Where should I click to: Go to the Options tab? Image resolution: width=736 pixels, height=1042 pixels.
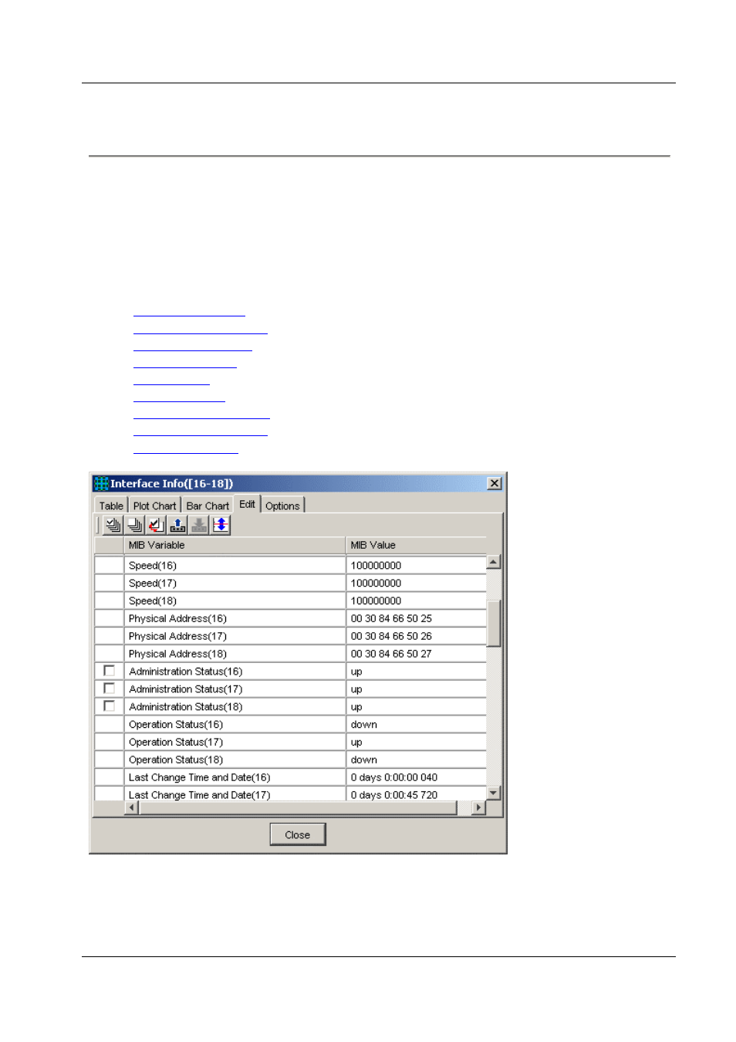pyautogui.click(x=282, y=506)
